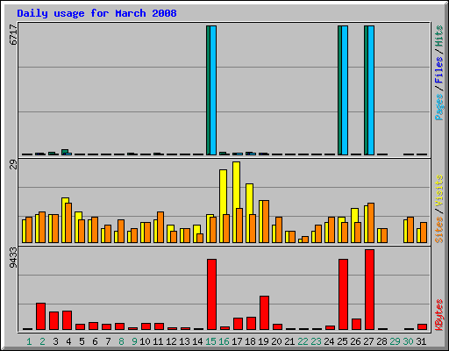Select the orange Sites bar for day 30
Viewport: 449px width, 351px height.
coord(410,230)
